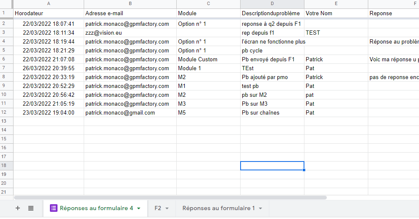
Task: Click the purple form icon on sheet tab
Action: coord(53,208)
